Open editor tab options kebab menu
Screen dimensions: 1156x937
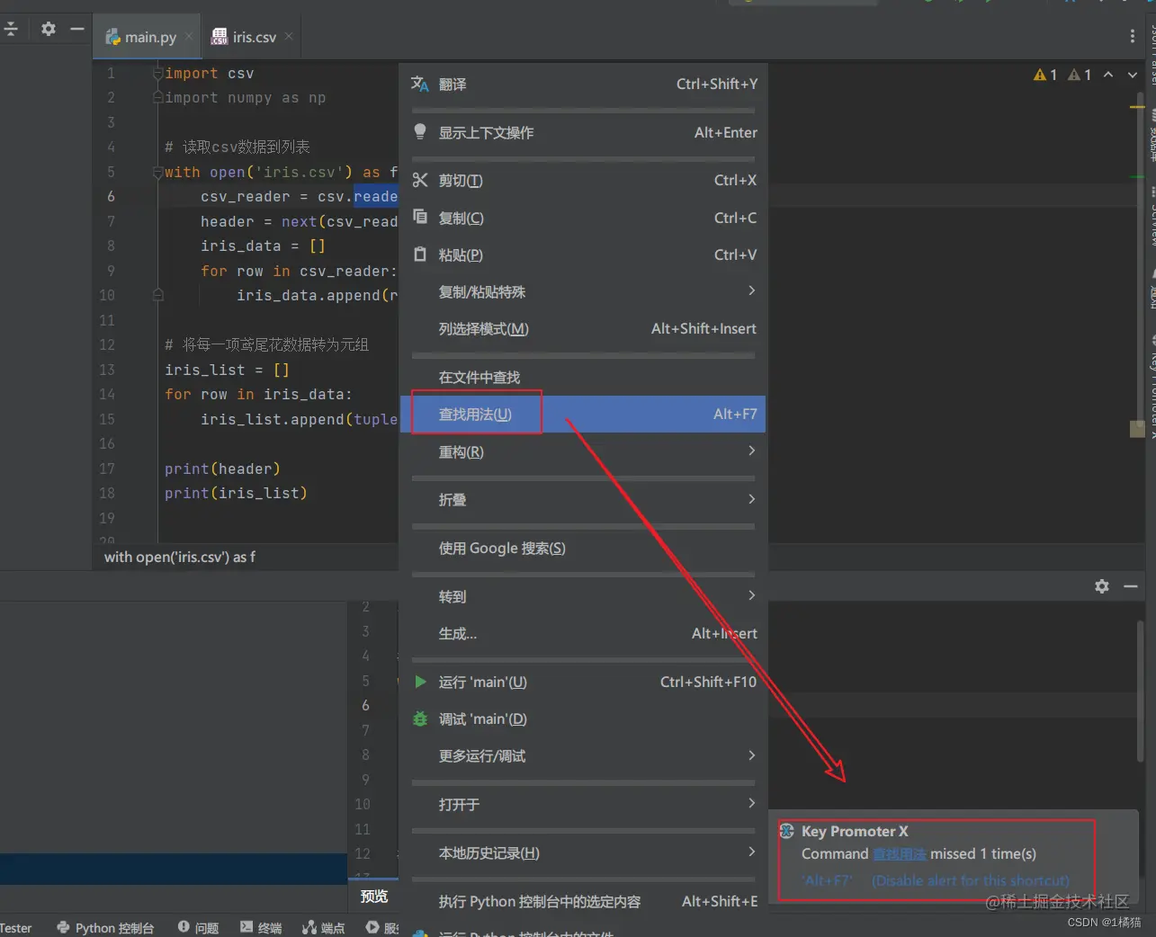coord(1132,36)
